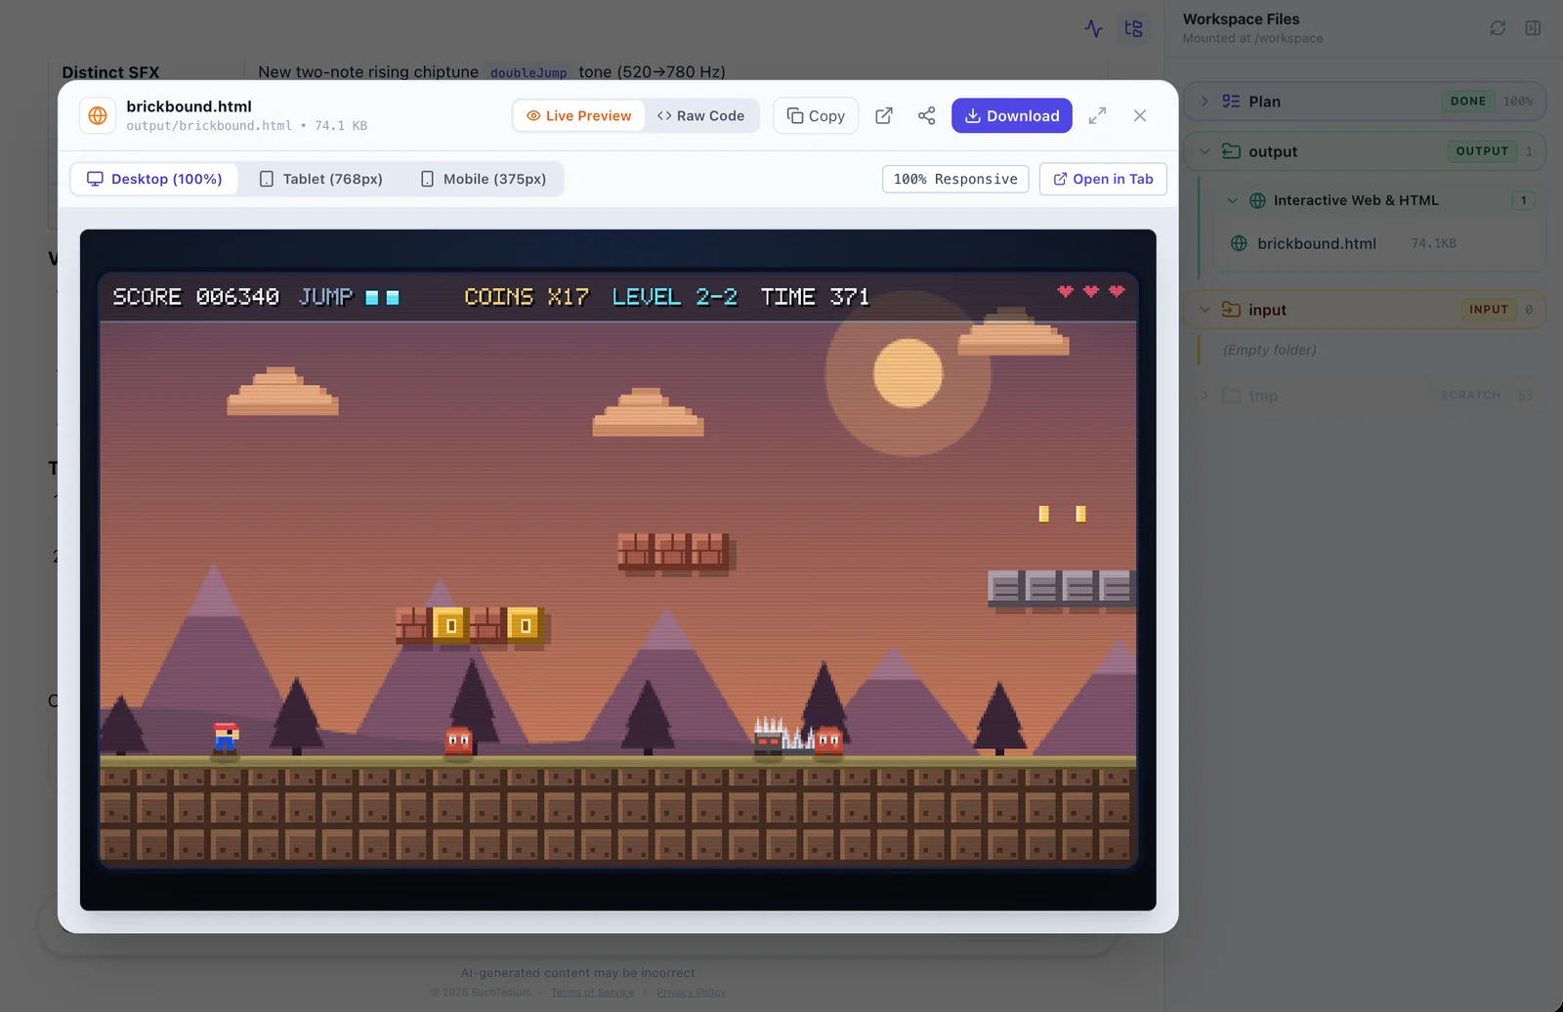Screen dimensions: 1563x1012
Task: Download brickbound.html
Action: (x=1012, y=115)
